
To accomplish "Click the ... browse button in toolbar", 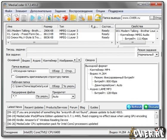I will pos(152,18).
